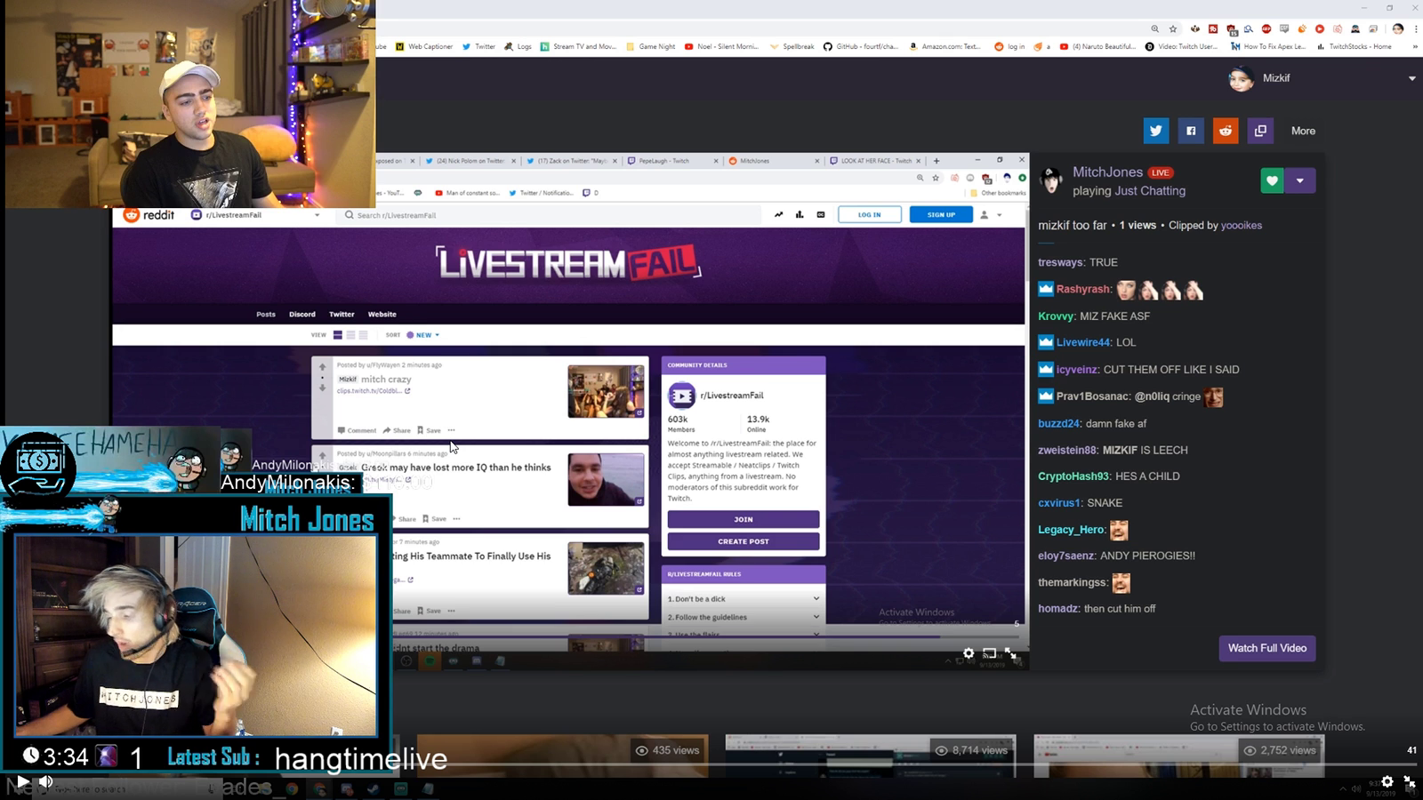Image resolution: width=1423 pixels, height=800 pixels.
Task: Click the reddit logo in the clip
Action: pos(149,215)
